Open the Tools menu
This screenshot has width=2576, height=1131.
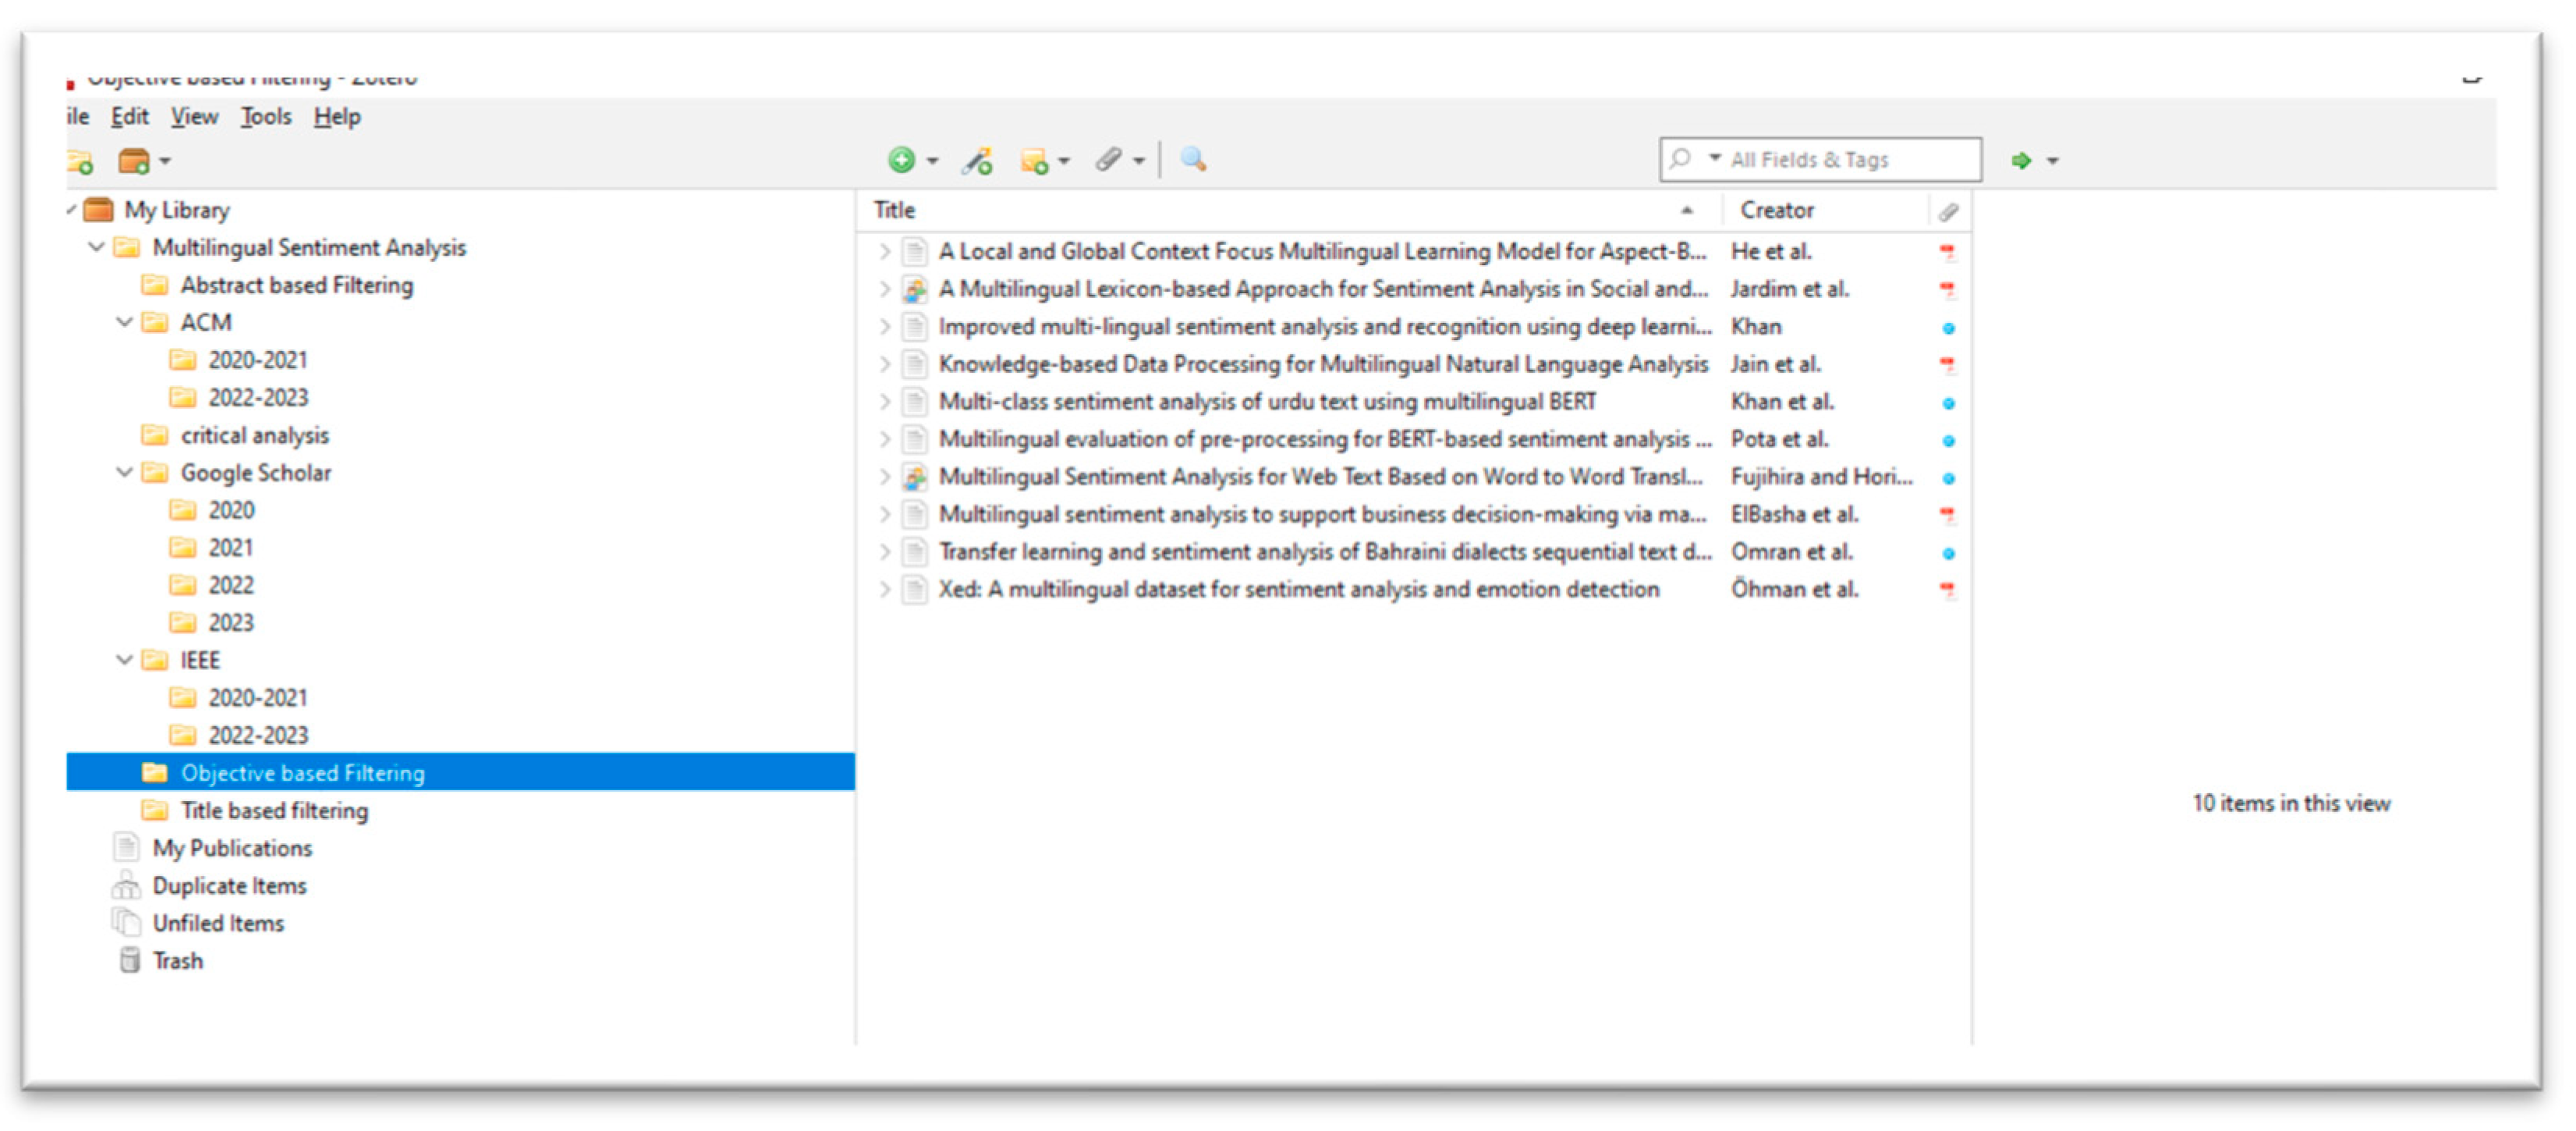(x=266, y=116)
